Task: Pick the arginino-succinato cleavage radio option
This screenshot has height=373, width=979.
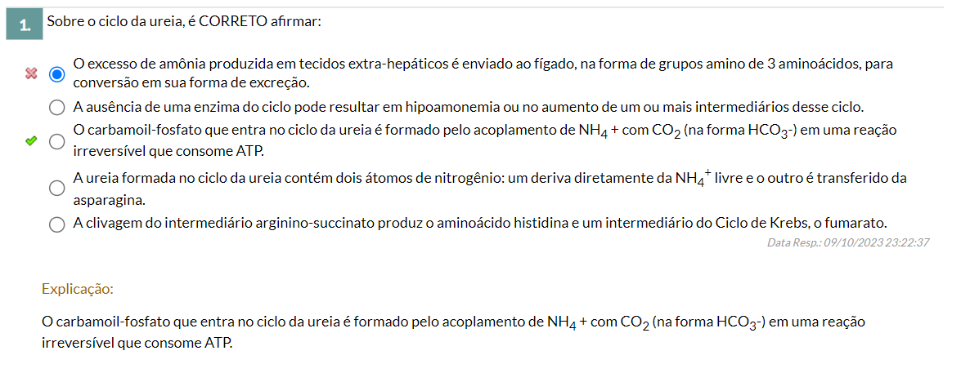Action: pos(56,224)
